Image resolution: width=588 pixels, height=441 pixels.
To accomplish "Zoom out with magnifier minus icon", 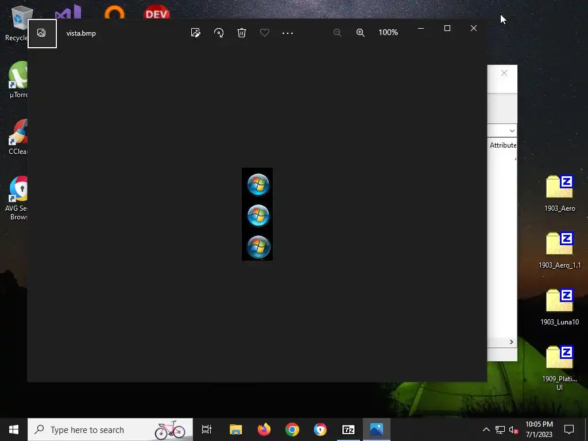I will click(337, 33).
